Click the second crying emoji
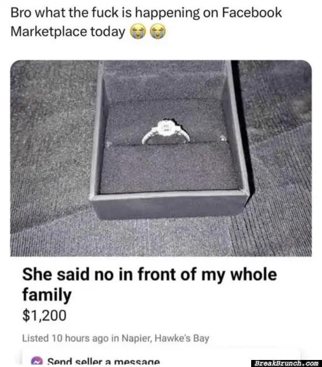The height and width of the screenshot is (367, 322). click(x=157, y=32)
